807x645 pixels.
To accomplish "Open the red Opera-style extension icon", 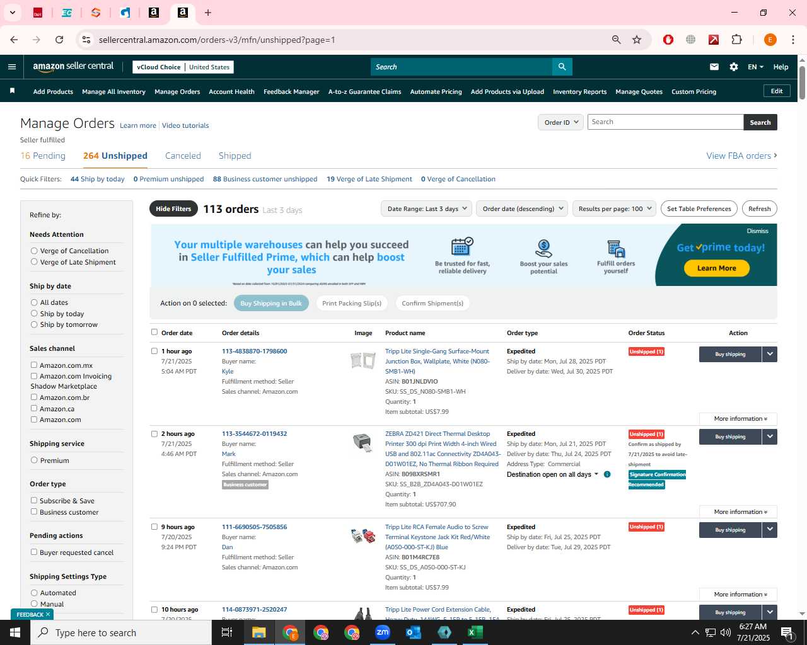I will pyautogui.click(x=668, y=40).
